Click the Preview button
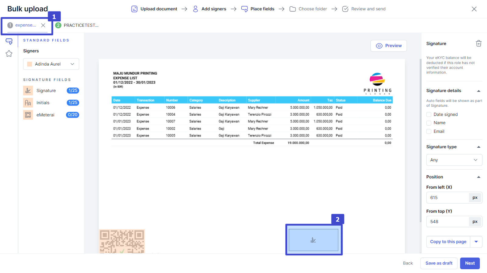Viewport: 487px width, 273px height. pyautogui.click(x=389, y=46)
